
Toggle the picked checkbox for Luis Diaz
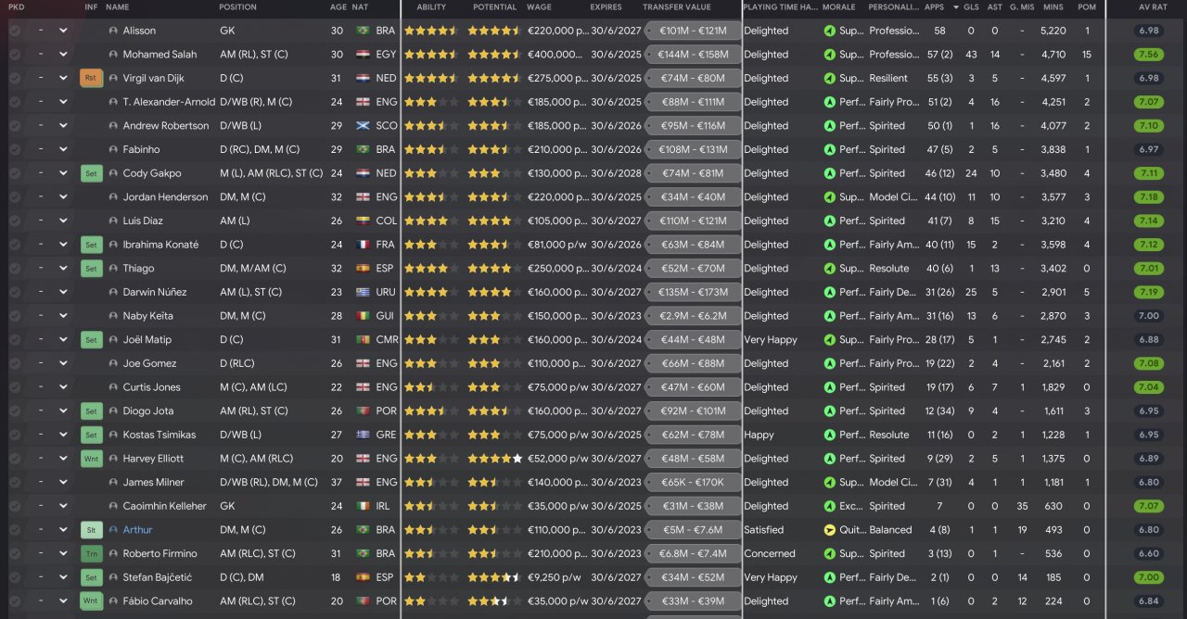[x=15, y=221]
